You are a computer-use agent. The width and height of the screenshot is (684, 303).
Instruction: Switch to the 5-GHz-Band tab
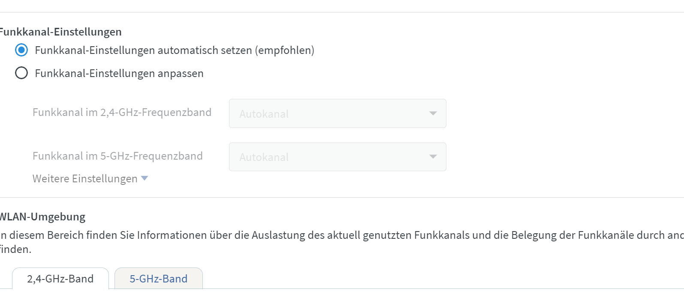click(x=158, y=279)
